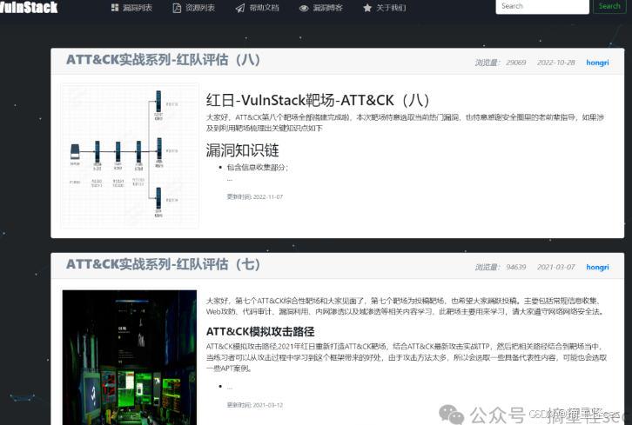632x425 pixels.
Task: Open hongri author link dated 2022-10-28
Action: click(x=597, y=63)
